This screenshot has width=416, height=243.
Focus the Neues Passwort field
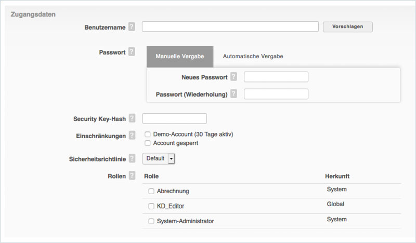pyautogui.click(x=276, y=77)
